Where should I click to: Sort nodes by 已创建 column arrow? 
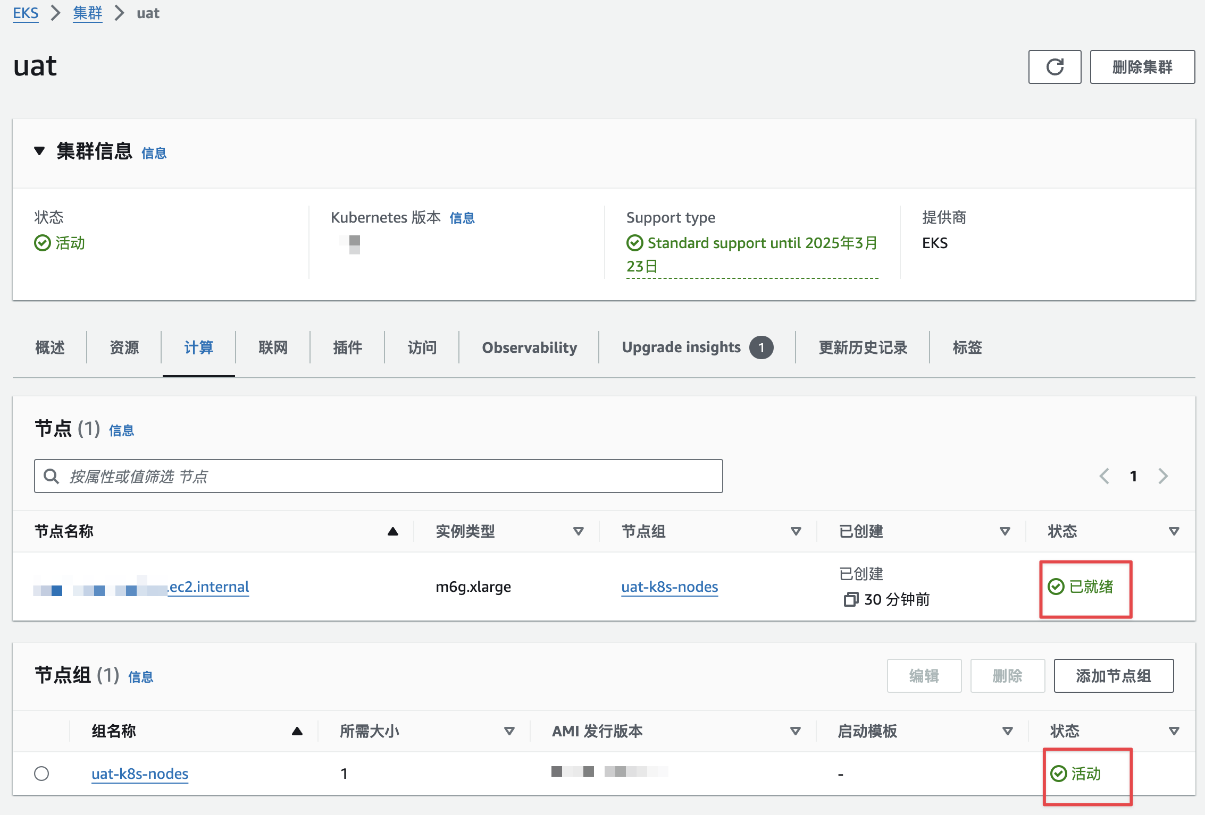coord(1005,531)
